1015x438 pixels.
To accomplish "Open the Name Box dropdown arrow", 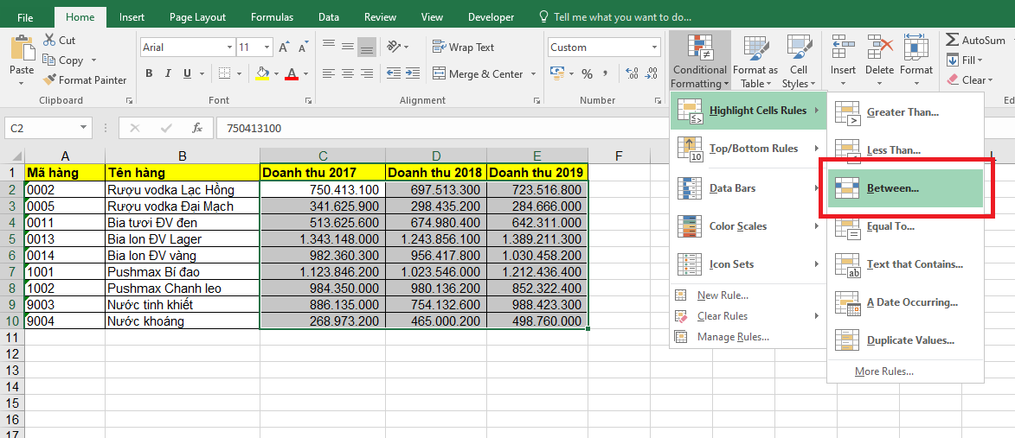I will (x=84, y=129).
